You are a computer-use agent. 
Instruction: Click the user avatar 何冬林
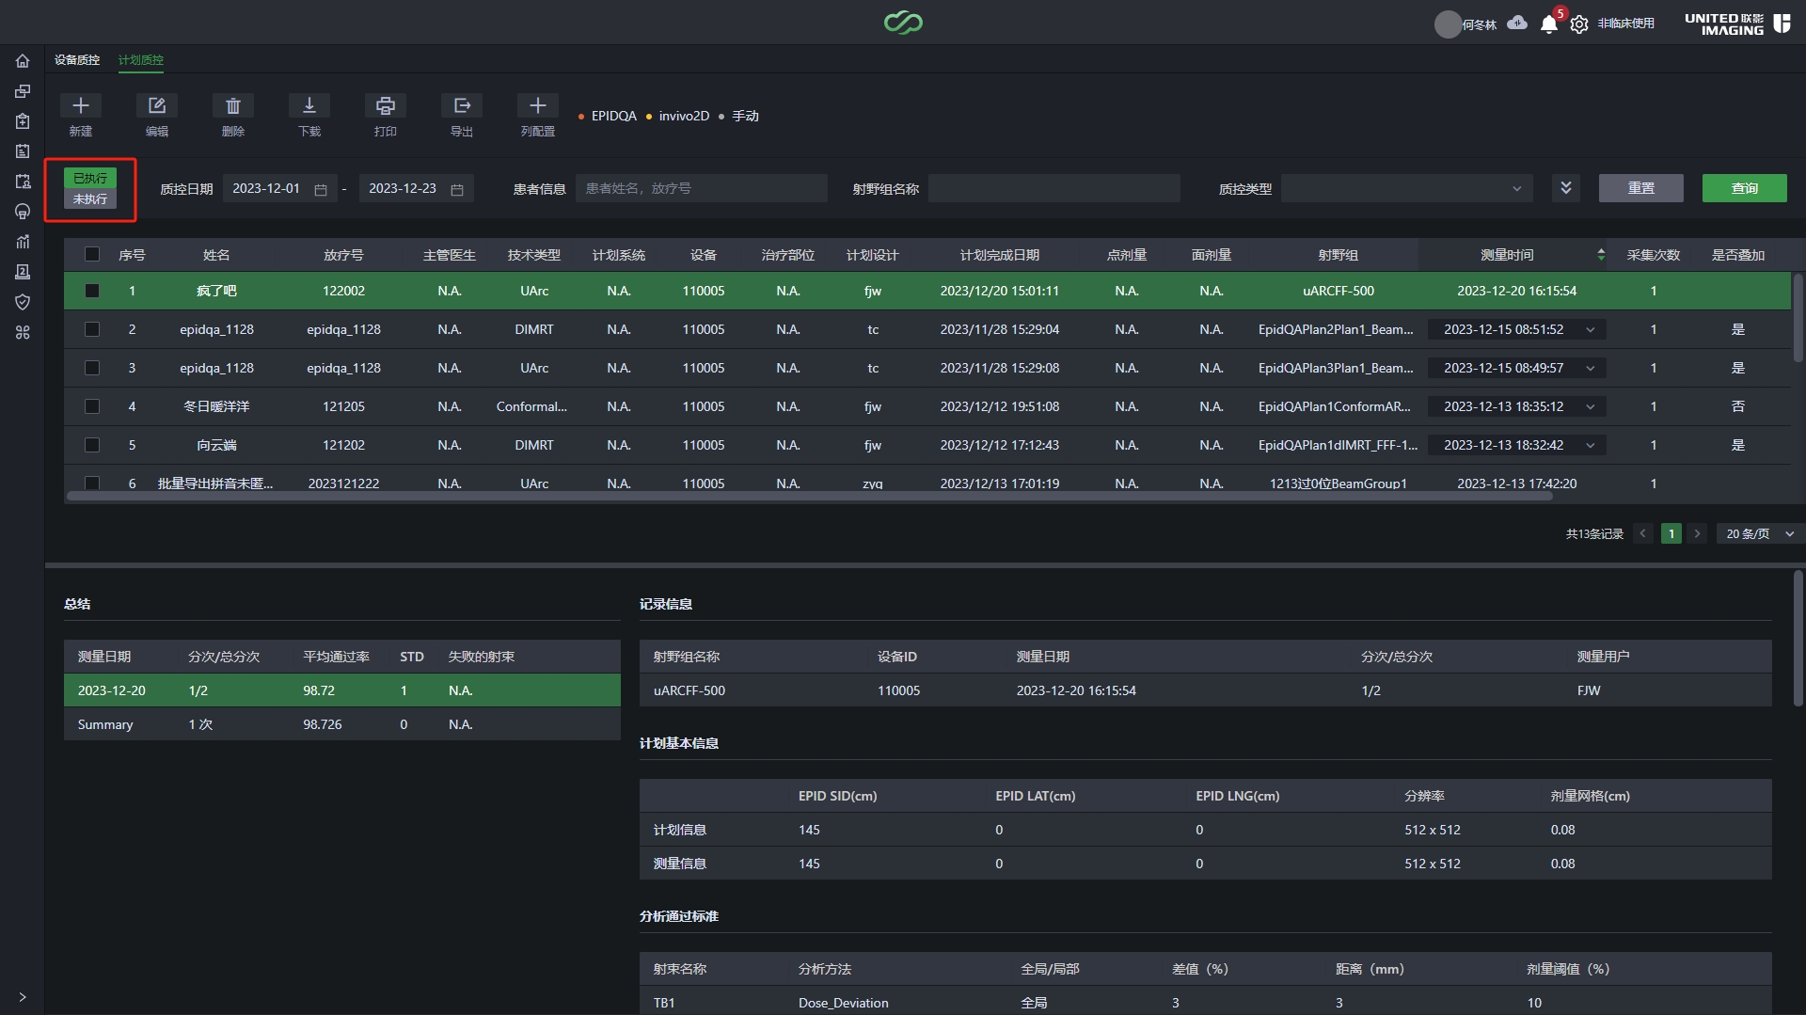click(x=1448, y=24)
